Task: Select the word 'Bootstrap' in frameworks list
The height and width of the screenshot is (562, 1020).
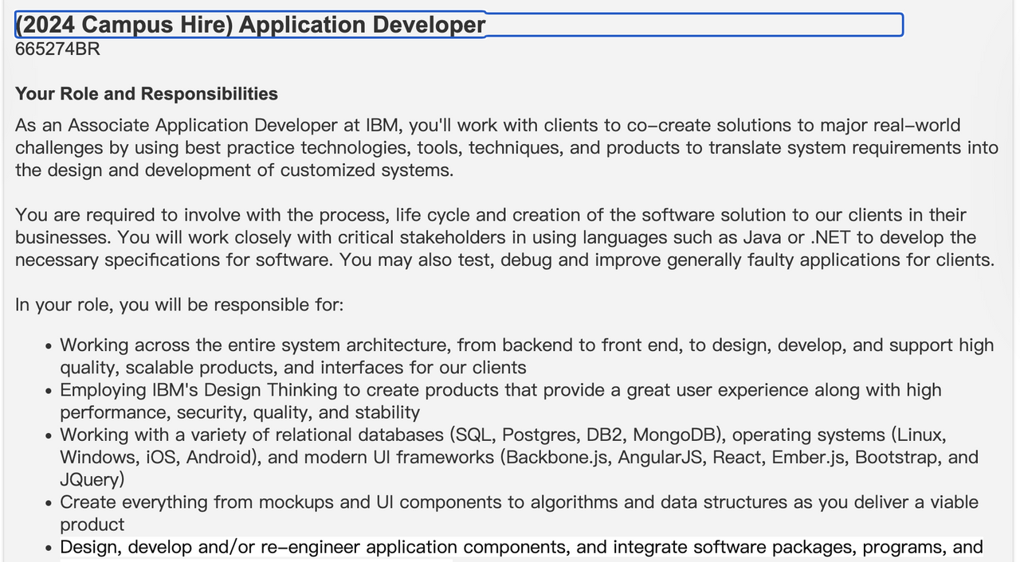Action: [895, 457]
